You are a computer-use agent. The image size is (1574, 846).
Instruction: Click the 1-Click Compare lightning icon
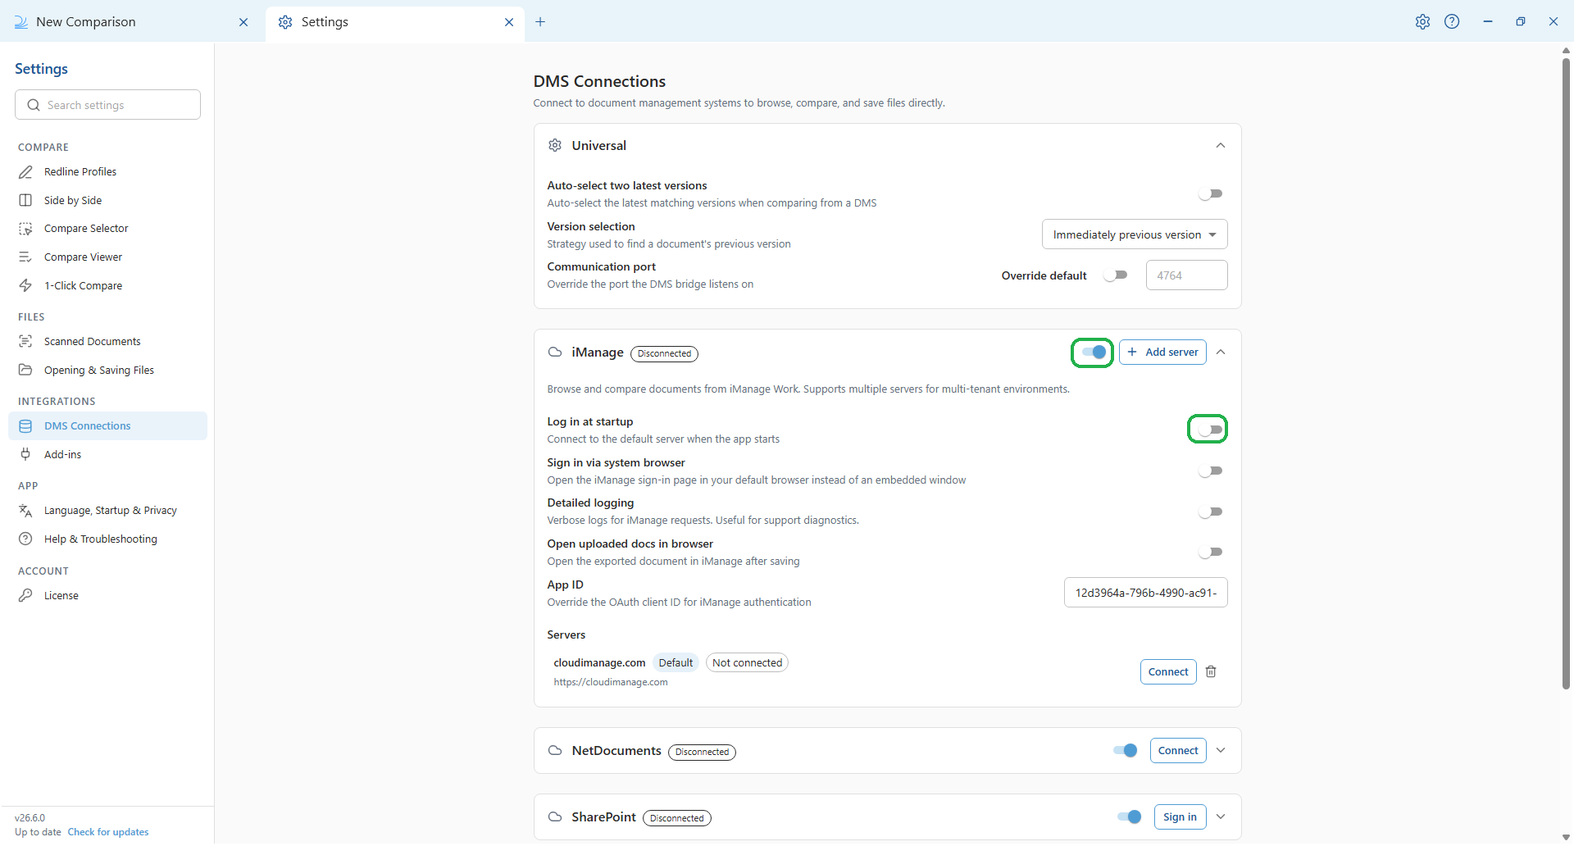pos(25,286)
